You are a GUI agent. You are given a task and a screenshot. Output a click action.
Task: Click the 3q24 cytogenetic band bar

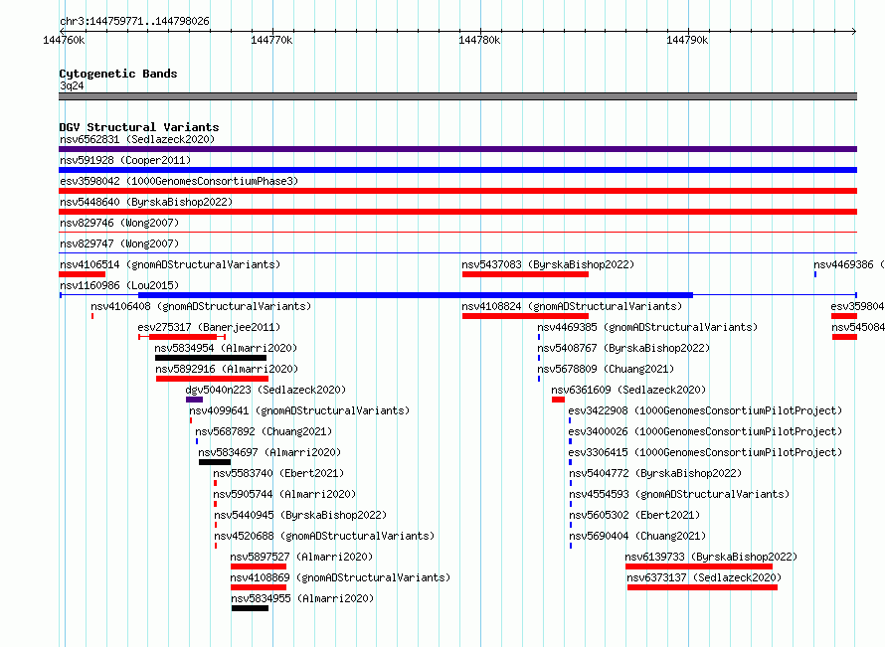pyautogui.click(x=457, y=96)
